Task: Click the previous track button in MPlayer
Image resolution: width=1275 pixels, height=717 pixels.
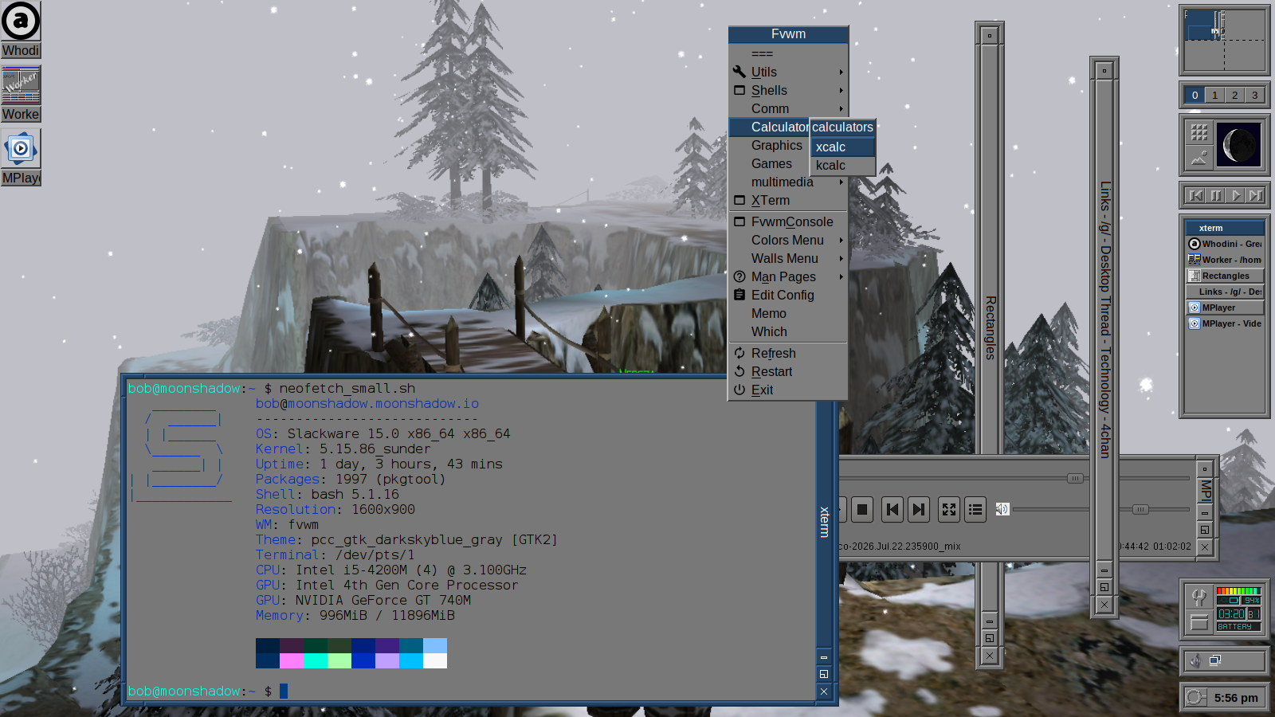Action: tap(892, 510)
